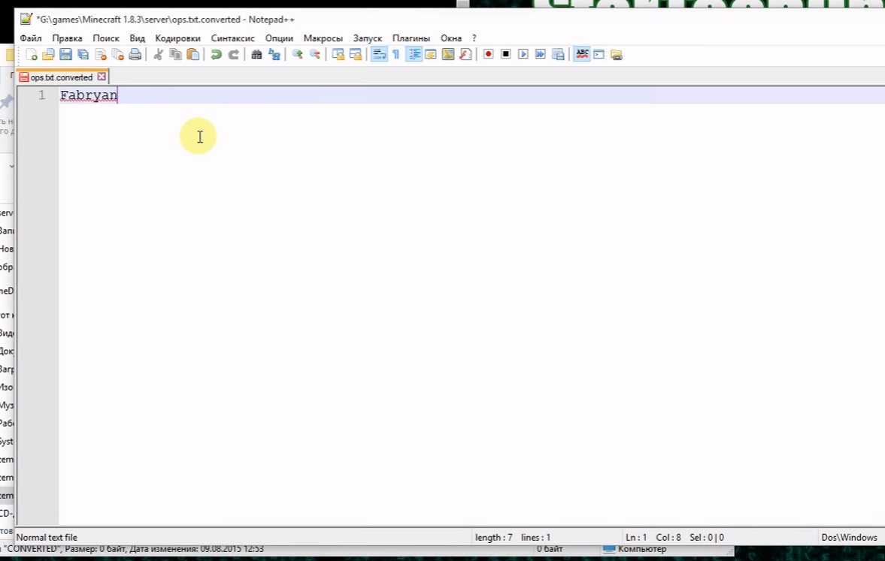Toggle the Word Wrap toolbar button
This screenshot has height=561, width=885.
pyautogui.click(x=379, y=55)
